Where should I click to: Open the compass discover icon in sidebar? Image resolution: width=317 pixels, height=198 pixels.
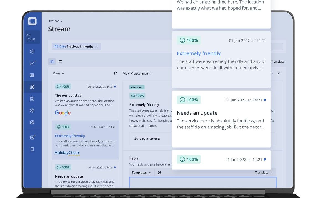[x=32, y=52]
